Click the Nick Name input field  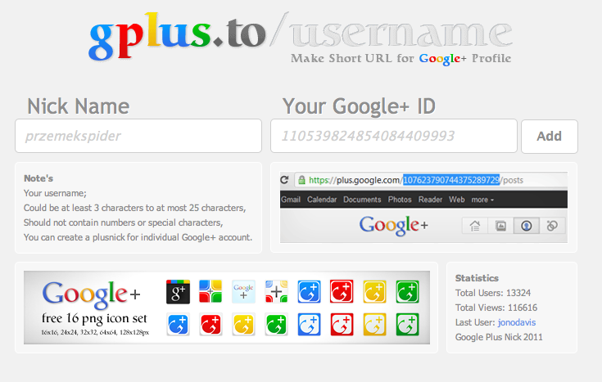pyautogui.click(x=138, y=136)
